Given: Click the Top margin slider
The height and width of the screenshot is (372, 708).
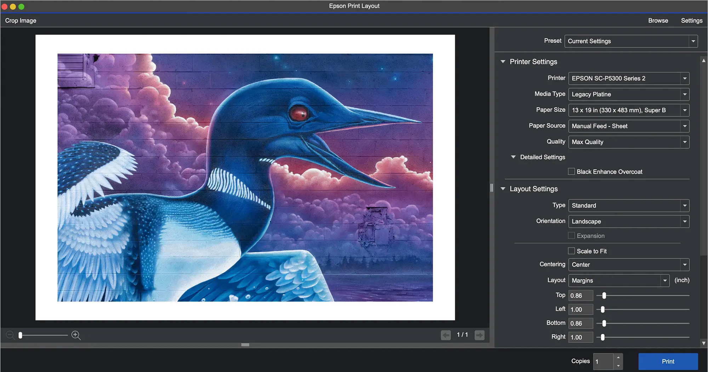Looking at the screenshot, I should click(604, 295).
